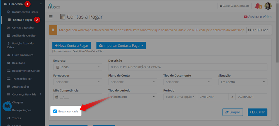Toggle the hamburger menu icon
The image size is (279, 126).
coord(51,17)
